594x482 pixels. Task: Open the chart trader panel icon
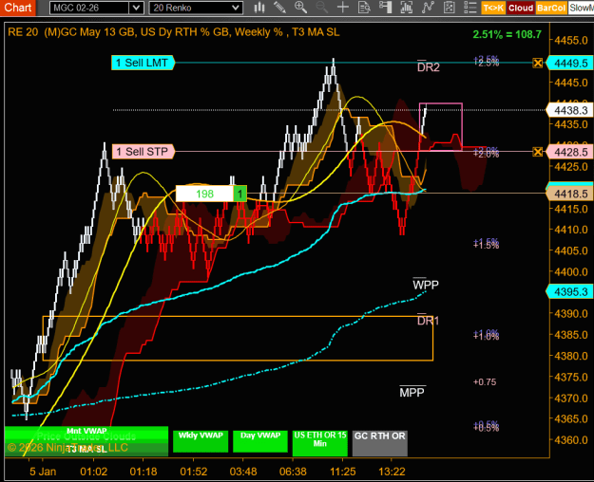[x=385, y=8]
